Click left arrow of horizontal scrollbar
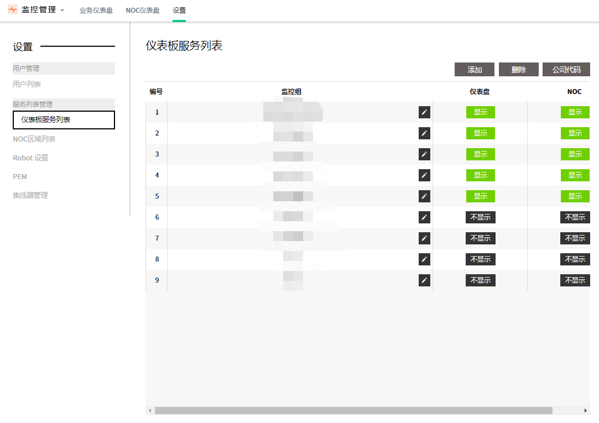 click(150, 411)
